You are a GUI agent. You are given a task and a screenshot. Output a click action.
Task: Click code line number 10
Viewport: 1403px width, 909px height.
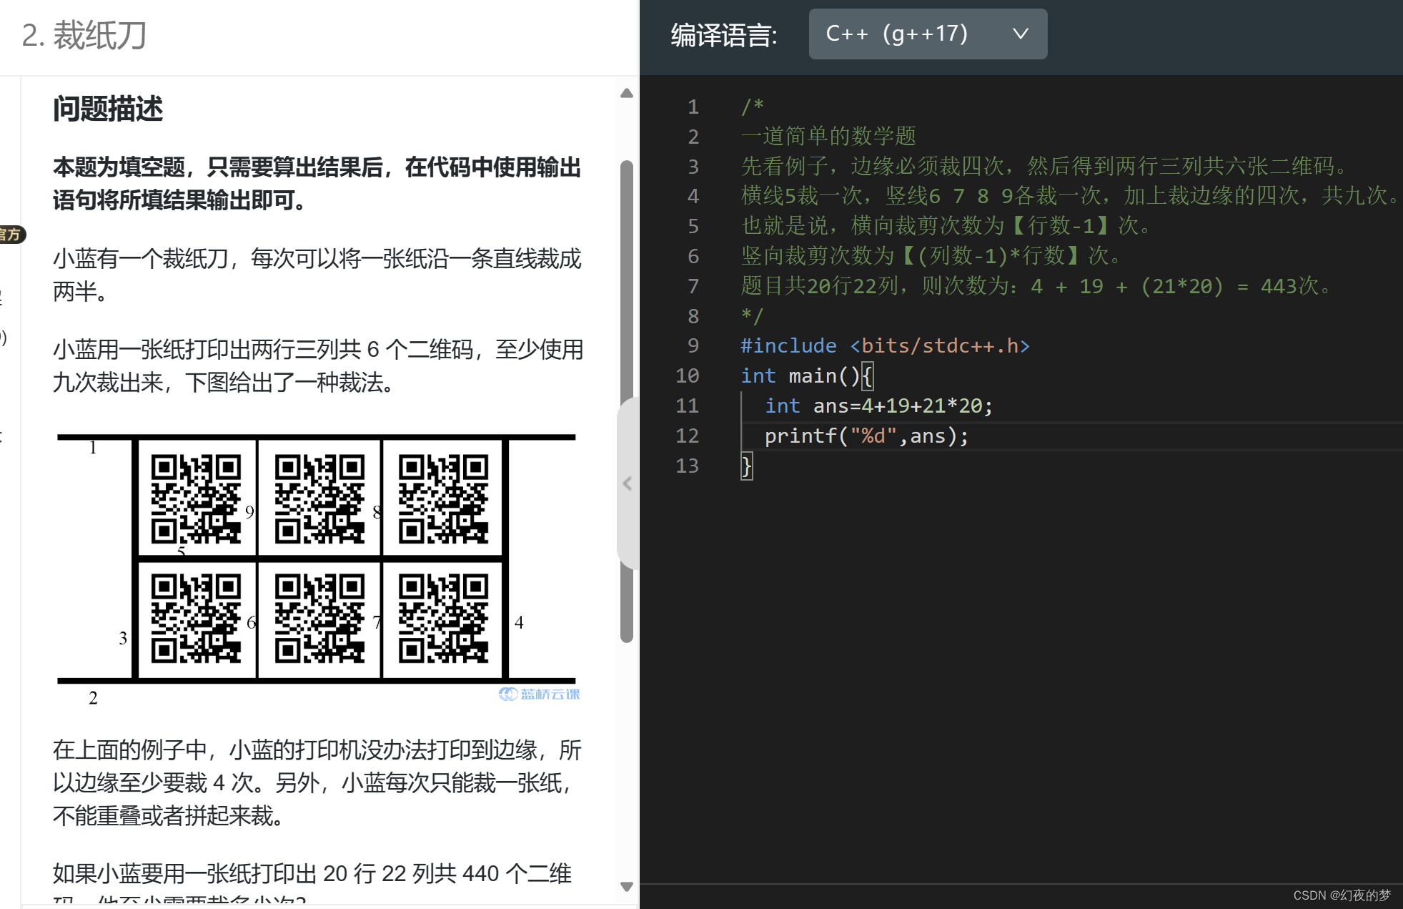point(687,375)
